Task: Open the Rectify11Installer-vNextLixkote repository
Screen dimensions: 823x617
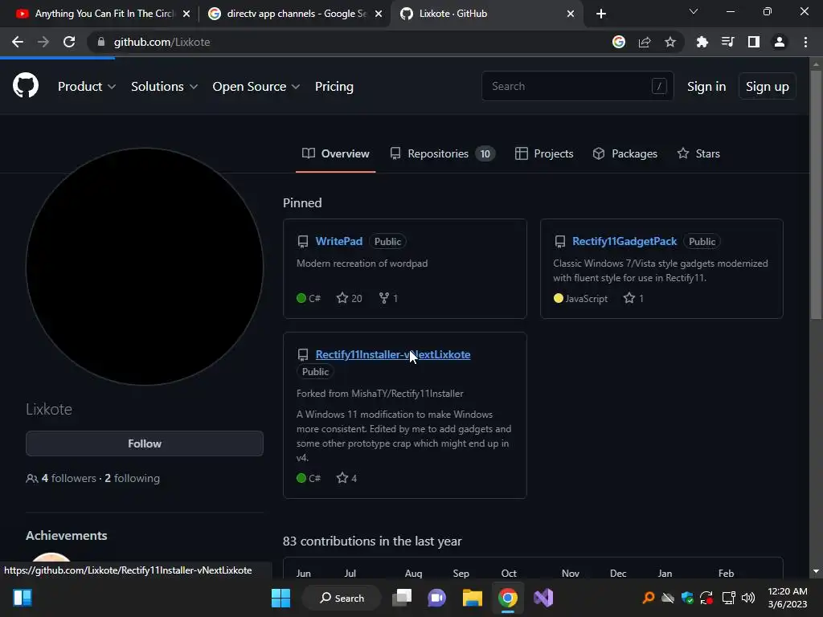Action: (392, 354)
